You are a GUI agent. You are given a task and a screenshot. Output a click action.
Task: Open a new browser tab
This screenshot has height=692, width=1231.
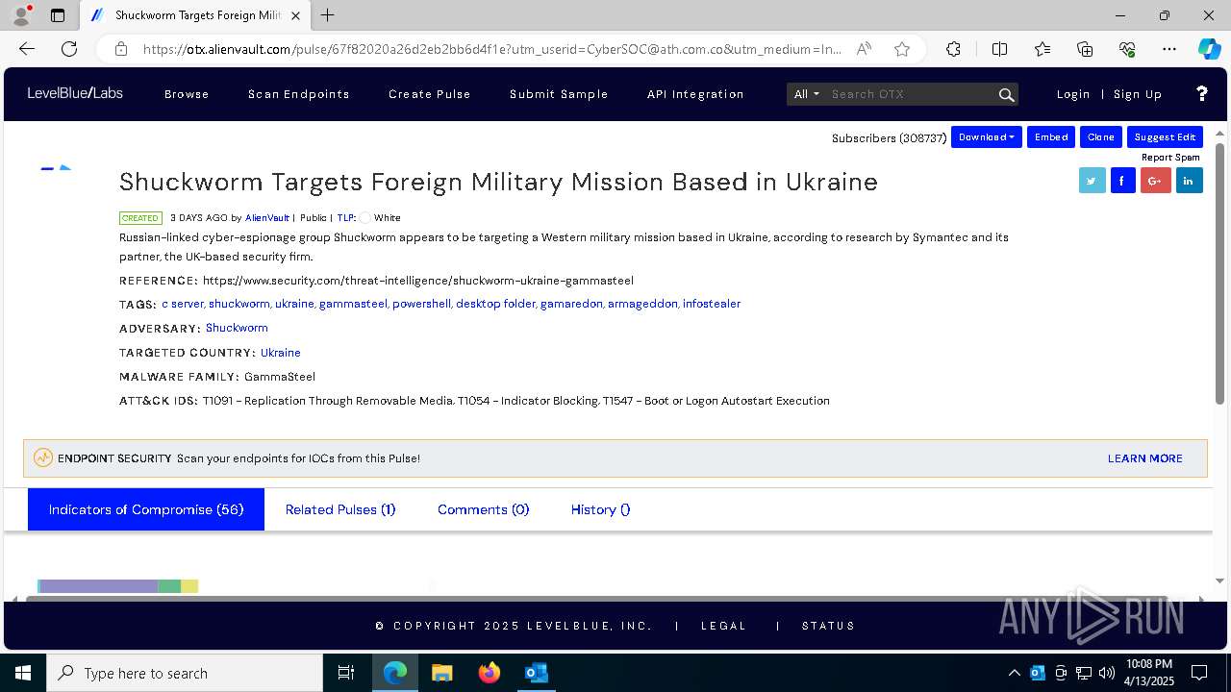pos(328,15)
